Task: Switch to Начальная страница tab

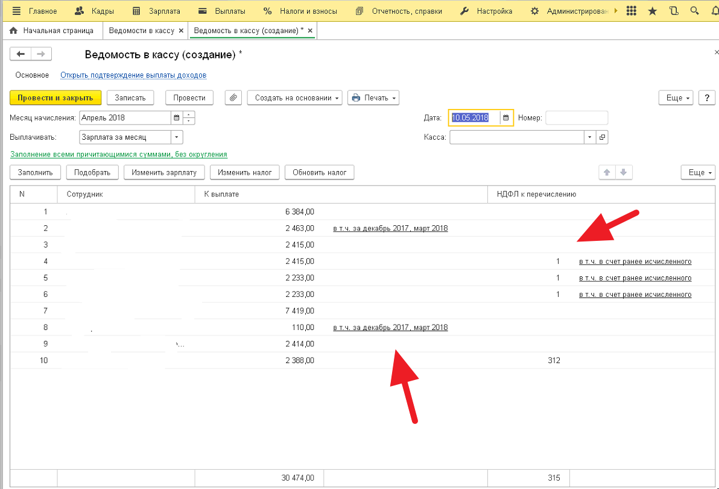Action: pos(59,31)
